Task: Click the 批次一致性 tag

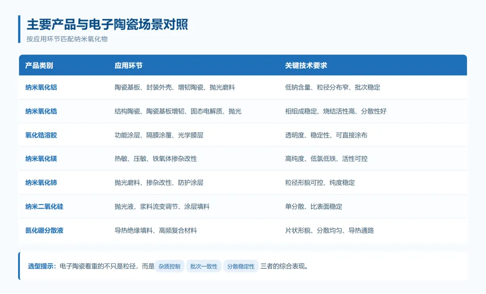Action: pyautogui.click(x=204, y=266)
